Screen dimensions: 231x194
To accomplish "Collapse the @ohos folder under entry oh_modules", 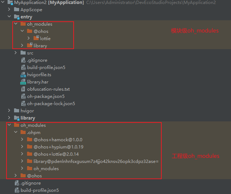I will [22, 31].
